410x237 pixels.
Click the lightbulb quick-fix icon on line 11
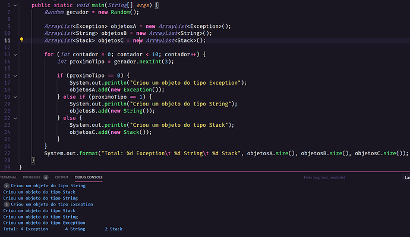tap(22, 40)
